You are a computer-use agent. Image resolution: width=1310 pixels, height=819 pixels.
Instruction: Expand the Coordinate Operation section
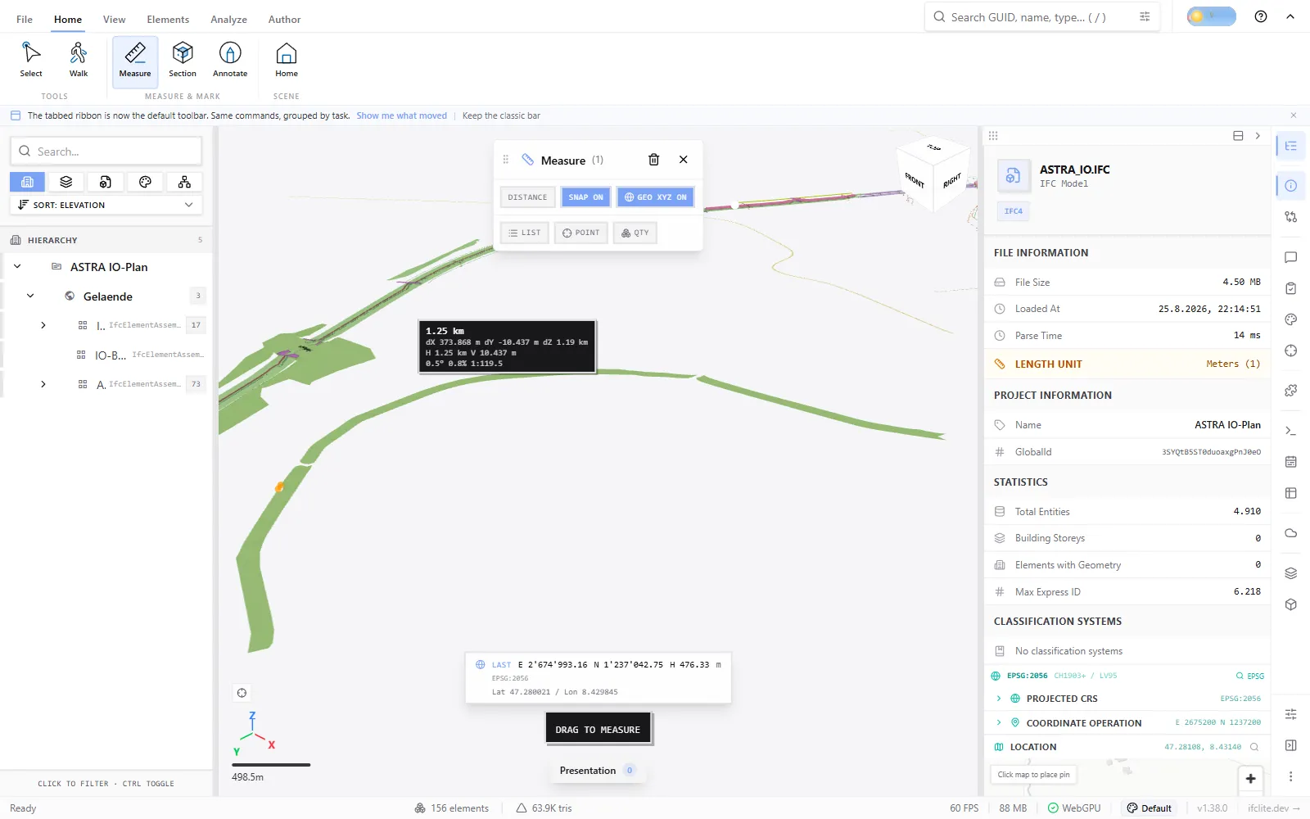[998, 723]
